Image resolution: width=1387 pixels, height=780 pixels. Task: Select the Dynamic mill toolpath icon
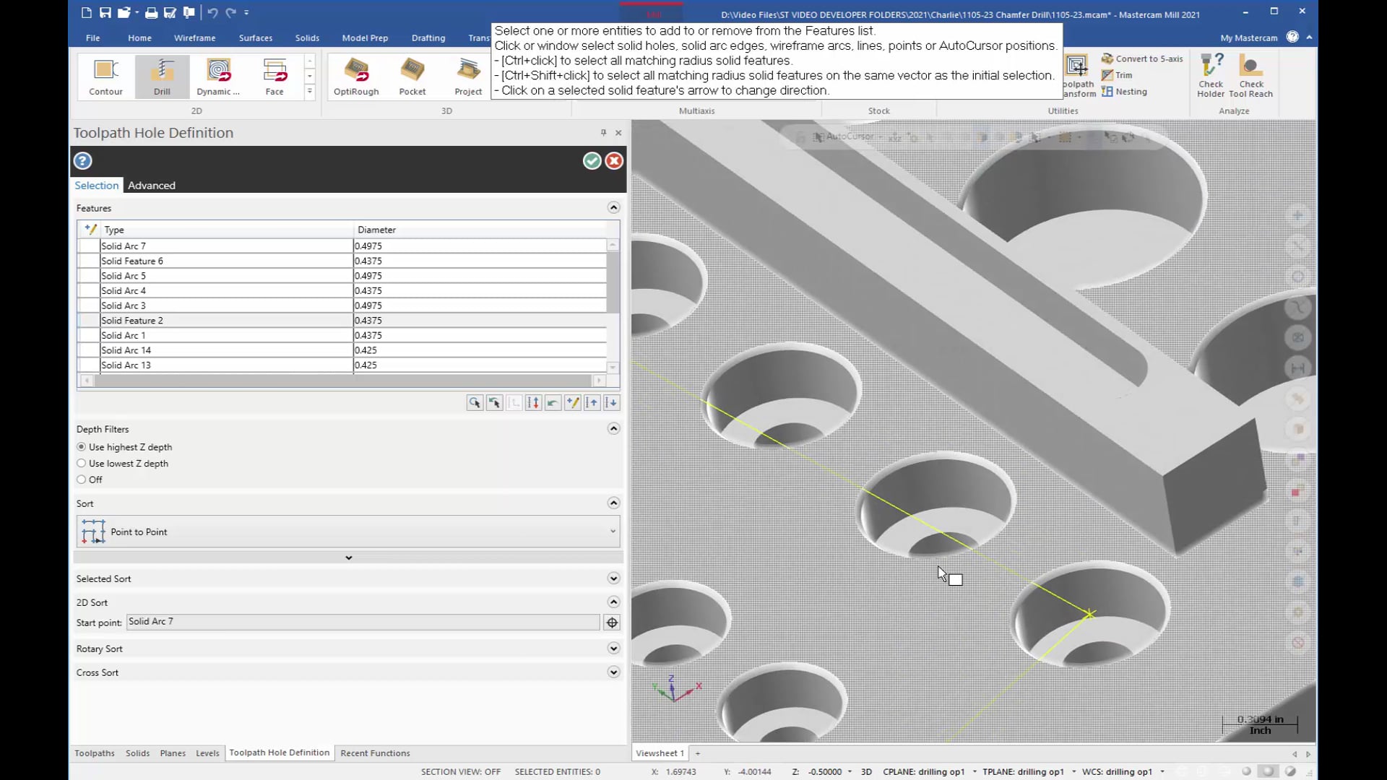(217, 77)
